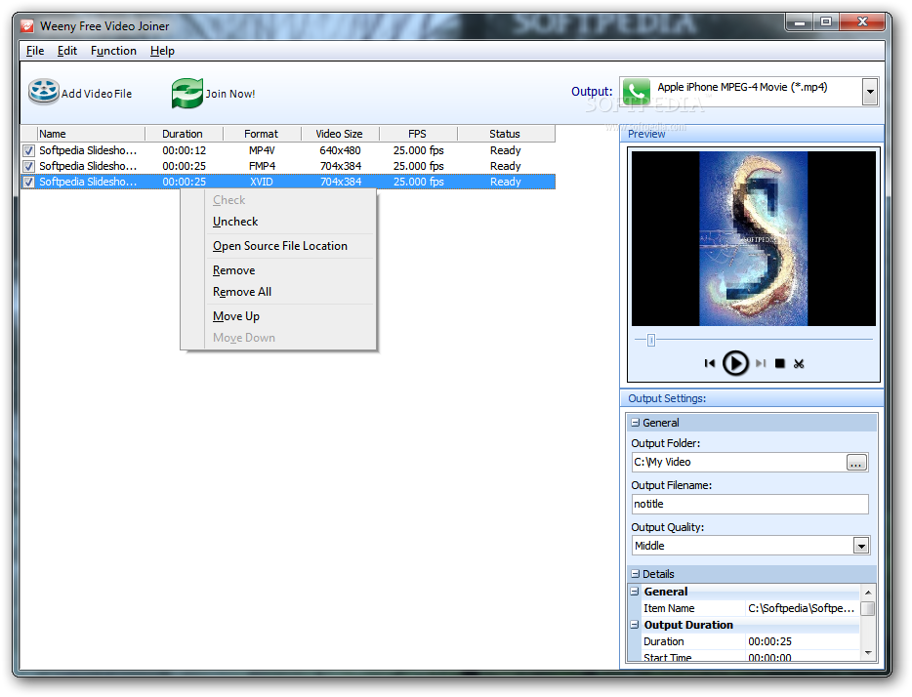Click the preview seek slider handle
This screenshot has width=912, height=697.
[x=651, y=340]
